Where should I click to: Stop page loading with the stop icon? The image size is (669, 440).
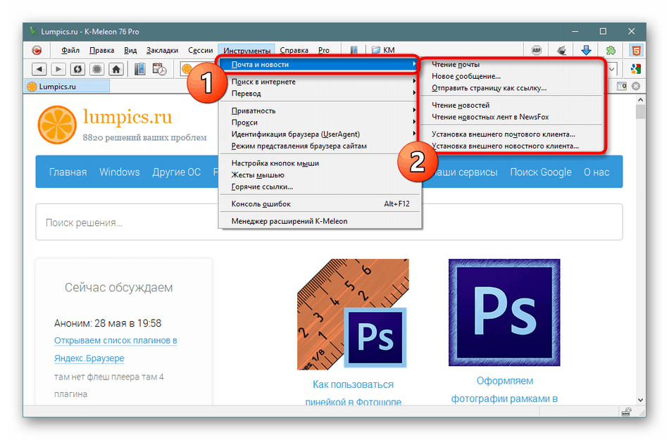(x=97, y=69)
